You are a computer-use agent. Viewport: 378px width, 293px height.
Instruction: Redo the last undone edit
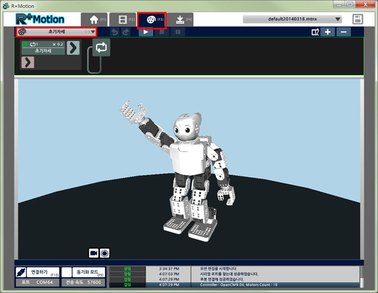tap(126, 32)
